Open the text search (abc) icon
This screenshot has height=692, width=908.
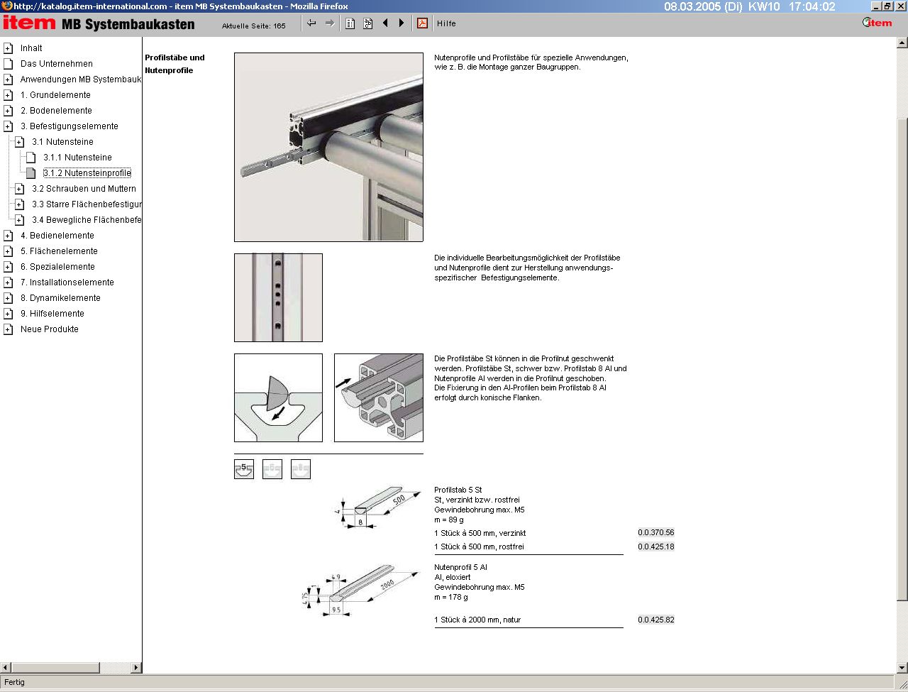367,23
